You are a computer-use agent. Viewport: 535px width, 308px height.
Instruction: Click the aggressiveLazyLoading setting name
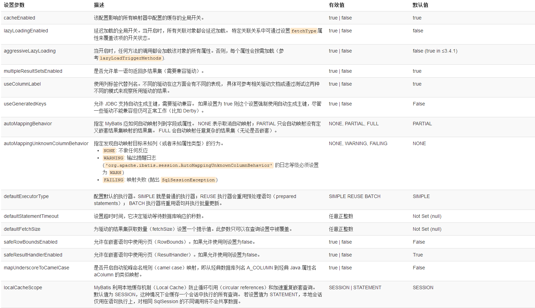30,51
